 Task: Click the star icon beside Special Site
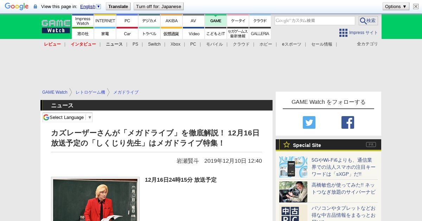pyautogui.click(x=287, y=145)
